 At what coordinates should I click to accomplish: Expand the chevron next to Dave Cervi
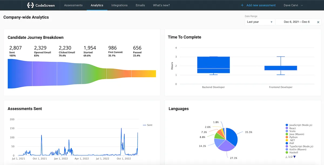pos(302,5)
